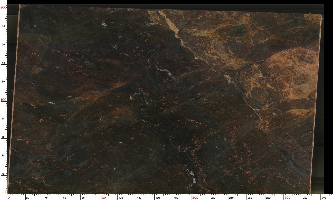Viewport: 333px width, 201px height.
Task: Click the red 100 label on vertical ruler
Action: (3, 100)
